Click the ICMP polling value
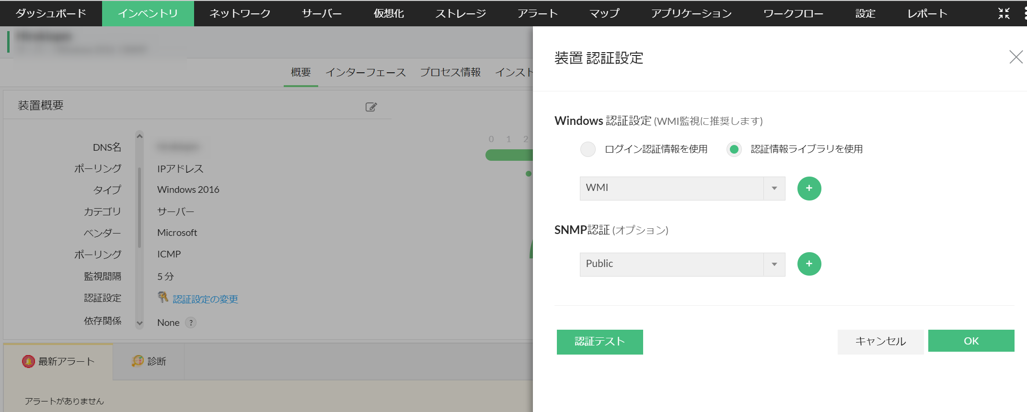 [169, 255]
